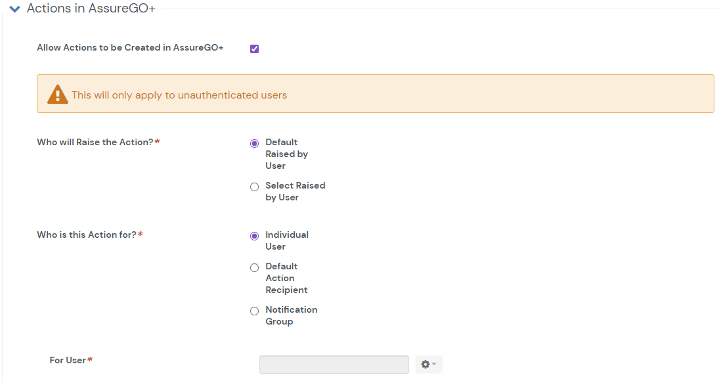Click the Individual User label text
The image size is (719, 383).
(x=286, y=240)
